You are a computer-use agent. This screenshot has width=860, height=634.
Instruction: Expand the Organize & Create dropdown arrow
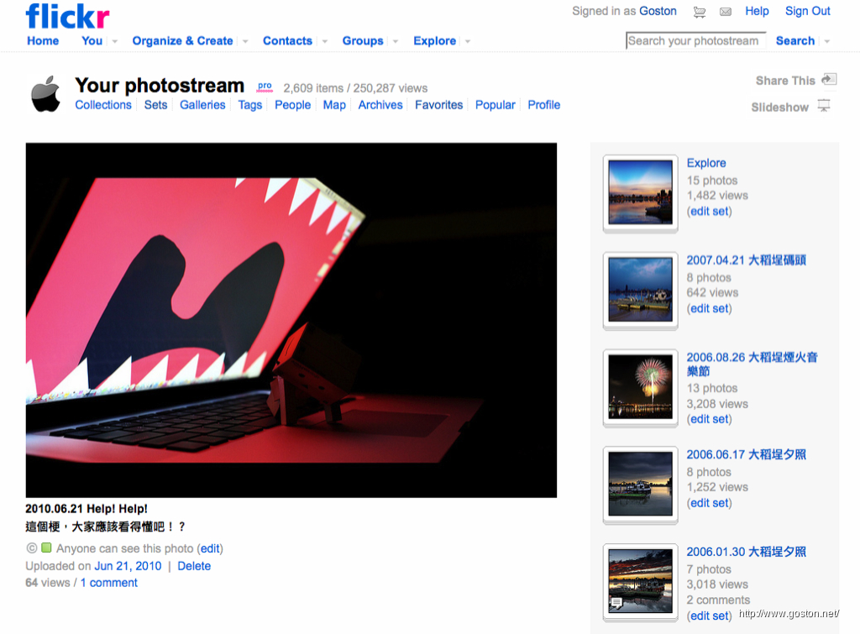245,41
